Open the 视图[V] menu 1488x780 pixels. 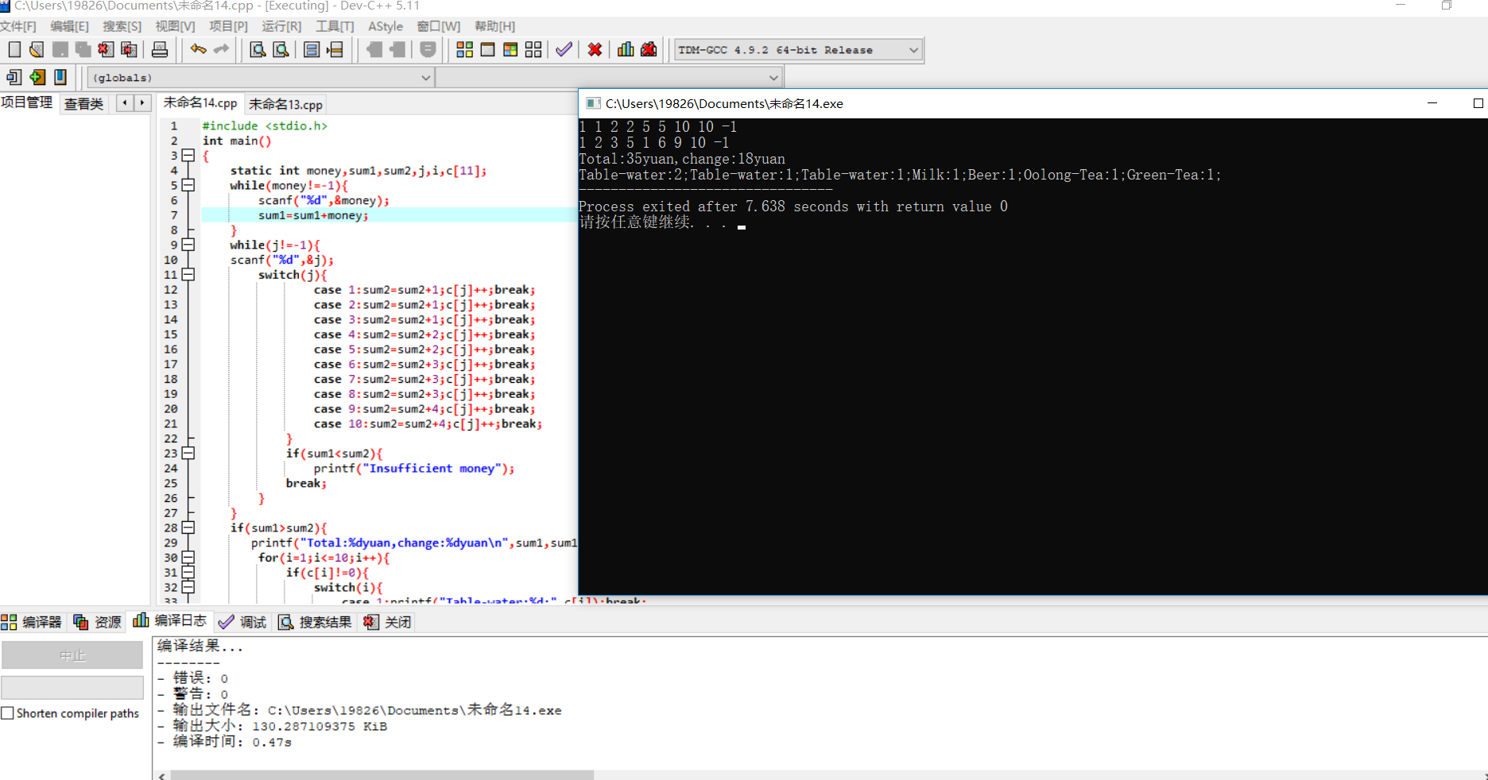tap(175, 26)
